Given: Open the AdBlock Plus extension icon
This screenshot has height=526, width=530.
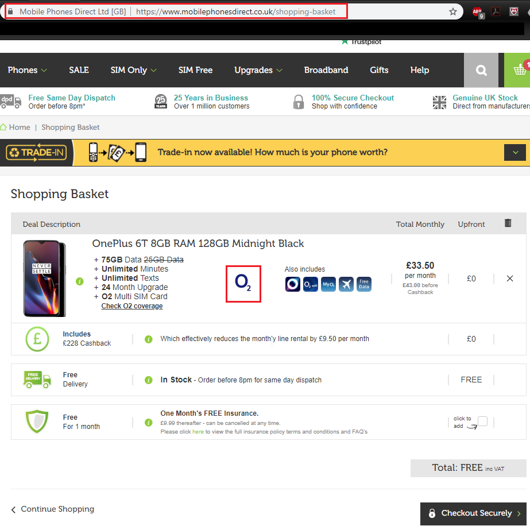Looking at the screenshot, I should point(478,11).
